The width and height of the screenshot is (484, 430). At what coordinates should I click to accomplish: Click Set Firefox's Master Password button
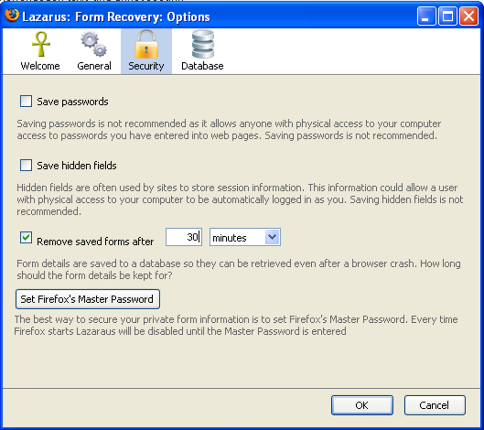coord(88,299)
